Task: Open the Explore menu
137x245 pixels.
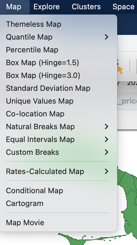Action: click(47, 7)
